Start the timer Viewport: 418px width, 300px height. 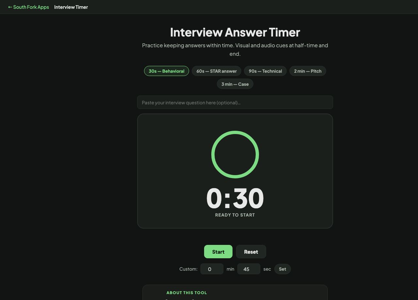tap(218, 252)
